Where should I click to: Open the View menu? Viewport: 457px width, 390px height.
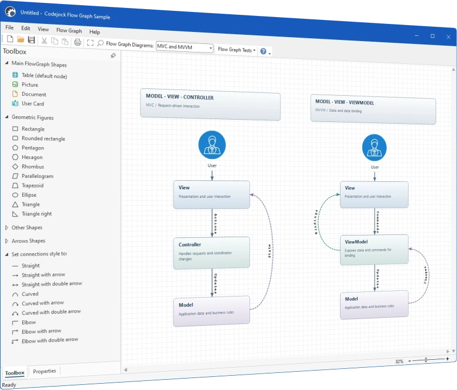tap(43, 29)
